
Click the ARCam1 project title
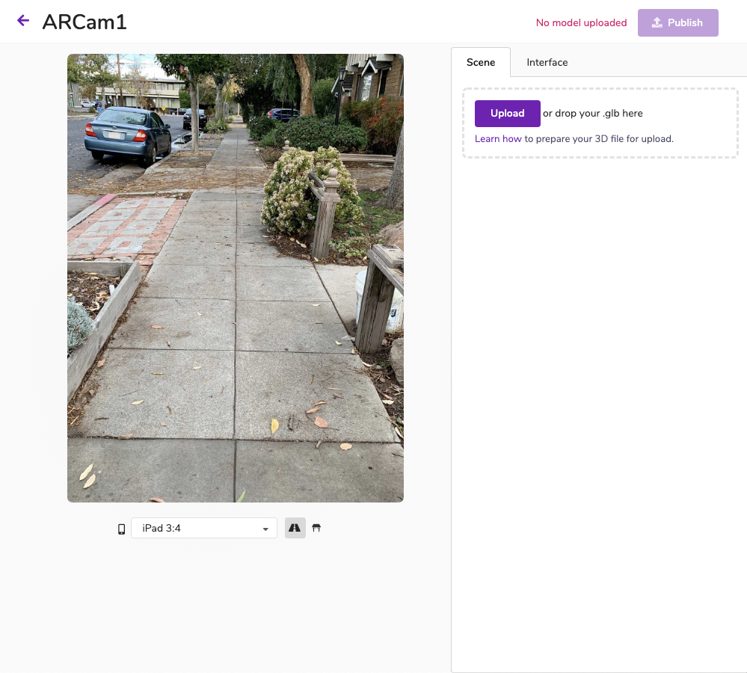tap(84, 22)
